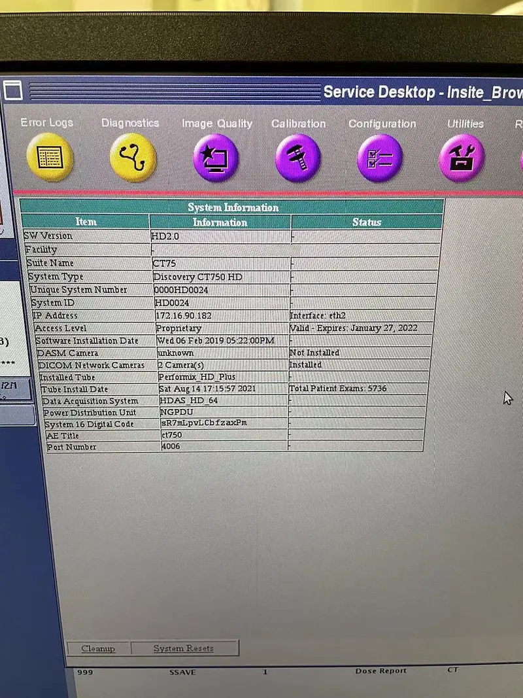The width and height of the screenshot is (523, 698).
Task: Select the Tube Install Date value
Action: point(207,389)
